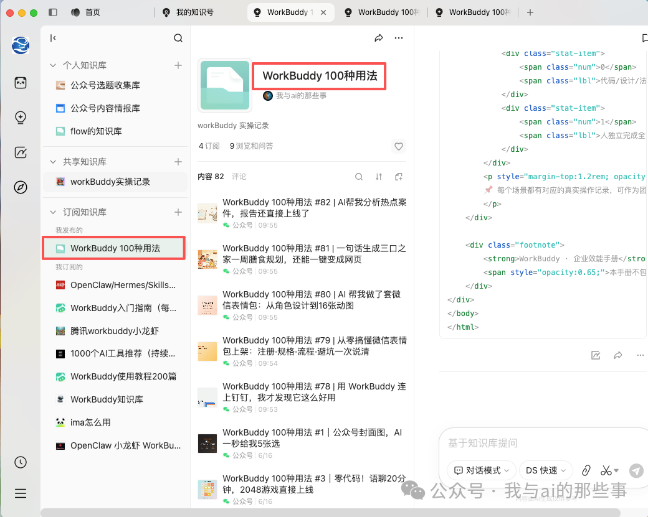This screenshot has width=648, height=517.
Task: Send the question with the paper plane button
Action: [636, 470]
